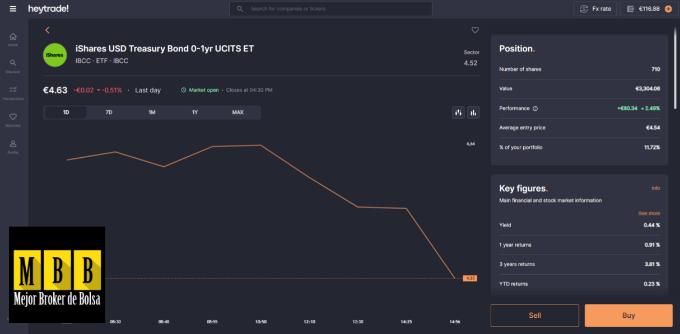Go back with the orange arrow
680x334 pixels.
click(x=48, y=30)
